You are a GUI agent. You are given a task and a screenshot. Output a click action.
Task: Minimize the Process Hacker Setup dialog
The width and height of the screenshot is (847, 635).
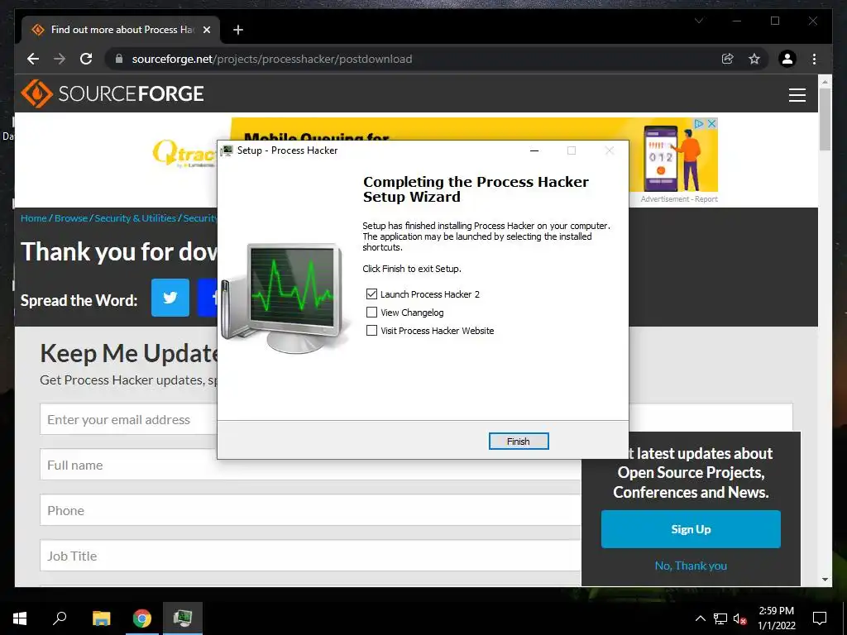[534, 150]
